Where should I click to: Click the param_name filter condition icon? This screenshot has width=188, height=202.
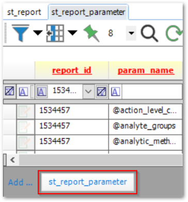pyautogui.click(x=115, y=92)
